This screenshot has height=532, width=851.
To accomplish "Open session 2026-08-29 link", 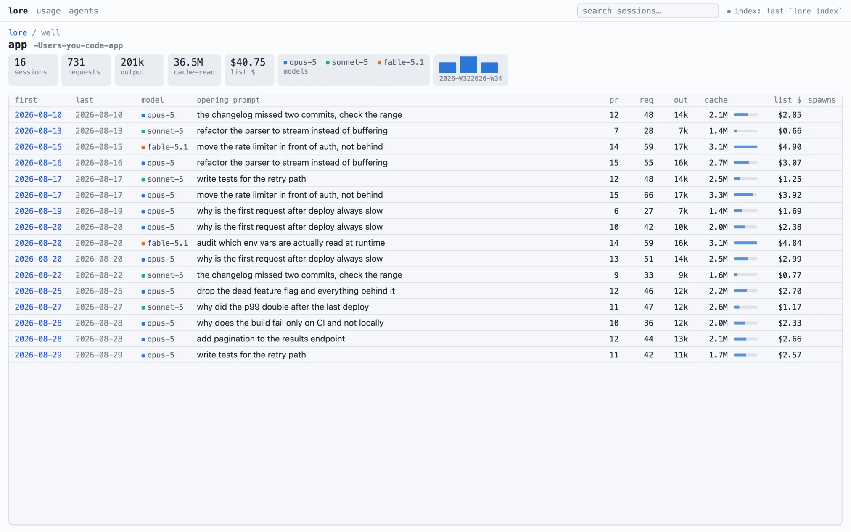I will tap(38, 355).
